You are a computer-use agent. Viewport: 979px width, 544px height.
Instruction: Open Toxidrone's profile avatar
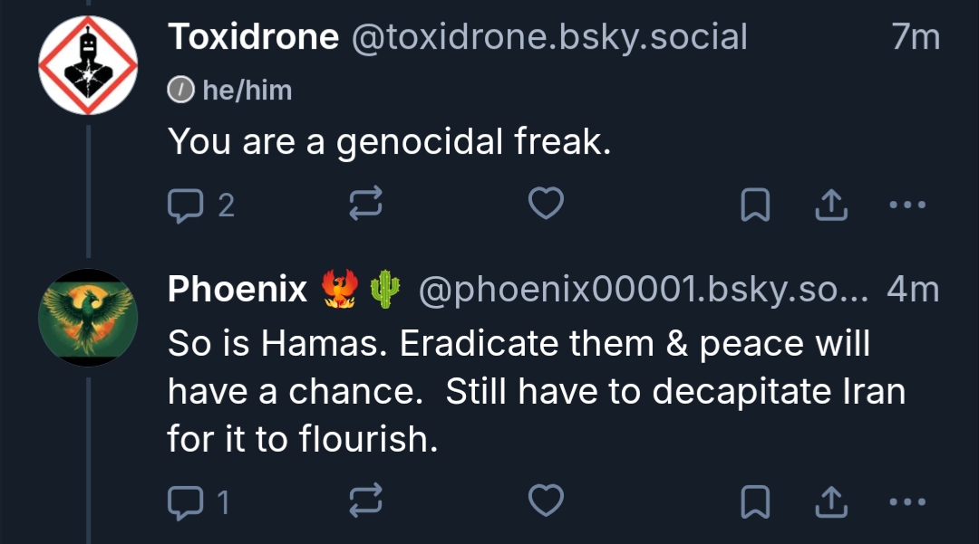point(88,65)
